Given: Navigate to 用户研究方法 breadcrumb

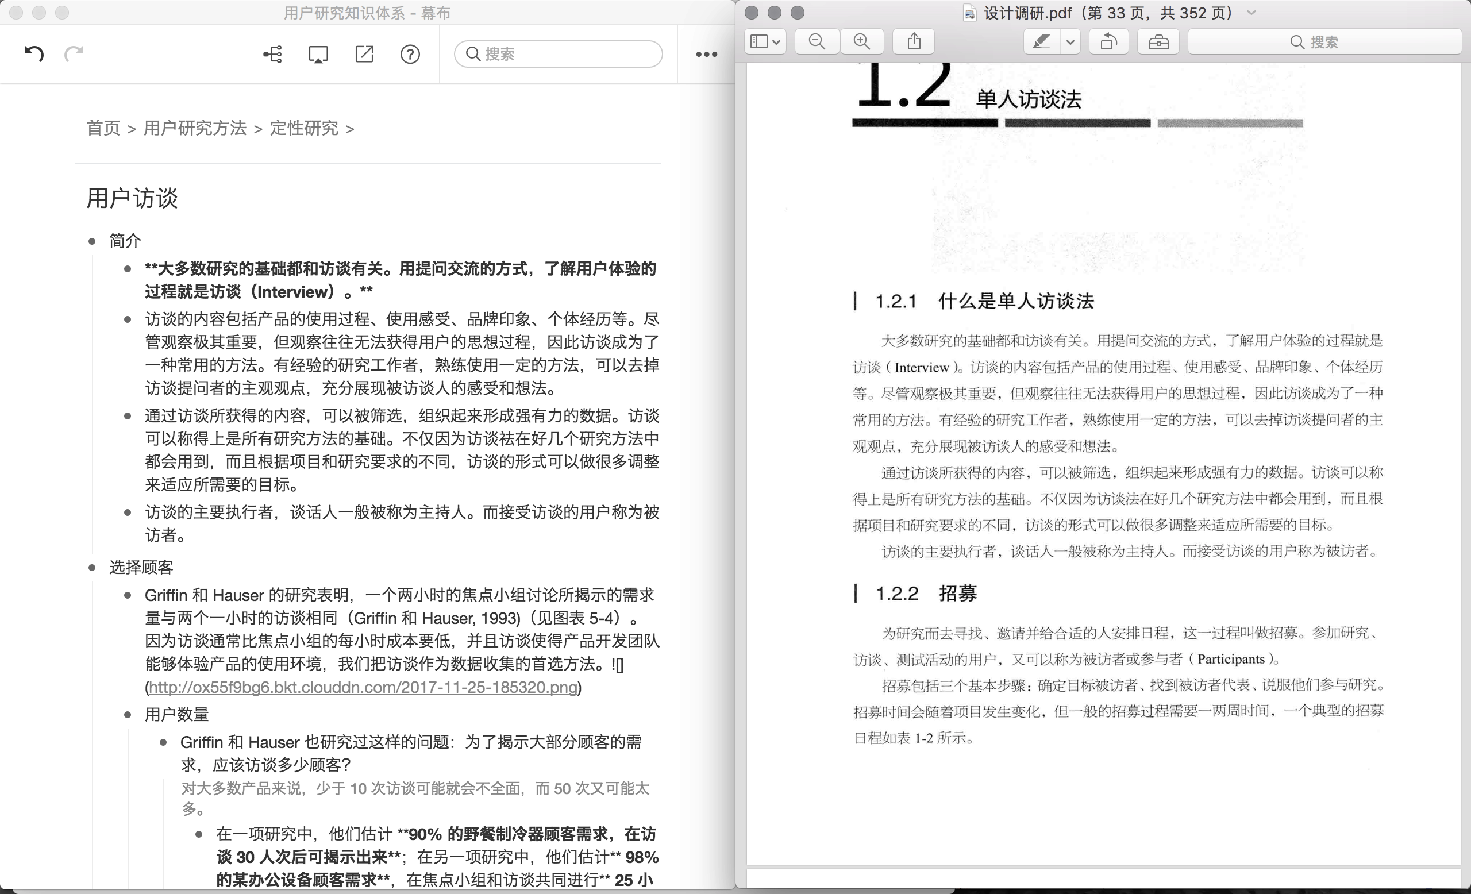Looking at the screenshot, I should click(x=195, y=128).
